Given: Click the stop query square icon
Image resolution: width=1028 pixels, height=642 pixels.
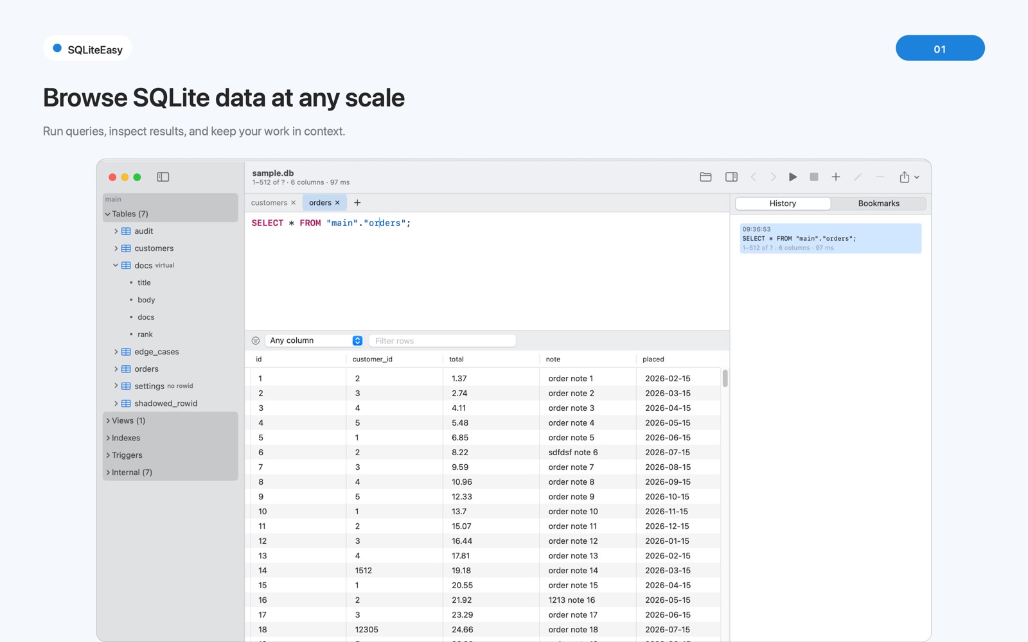Looking at the screenshot, I should tap(814, 177).
